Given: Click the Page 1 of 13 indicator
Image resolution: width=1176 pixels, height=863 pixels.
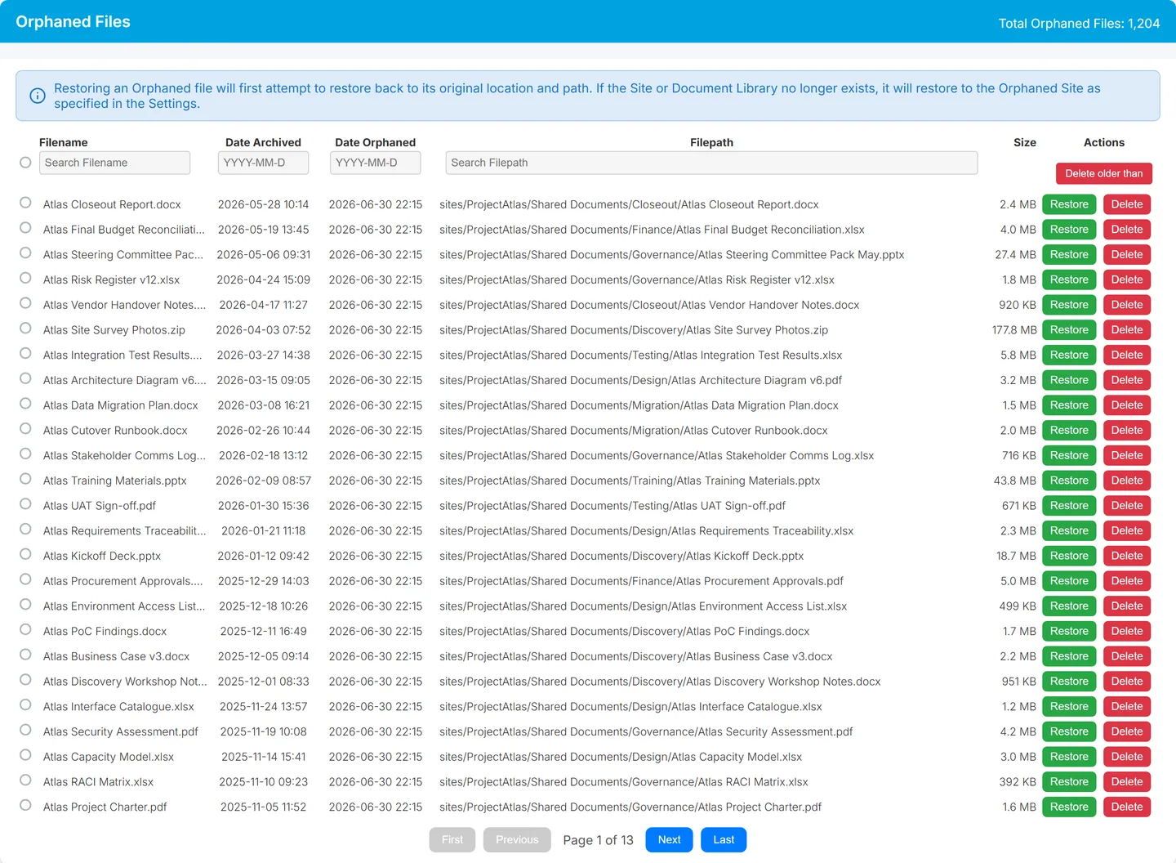Looking at the screenshot, I should click(x=598, y=840).
